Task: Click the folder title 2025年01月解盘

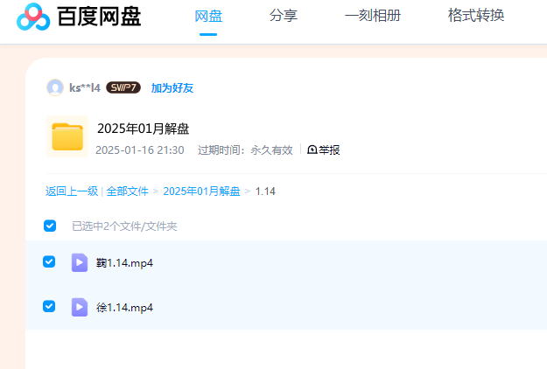Action: pyautogui.click(x=143, y=129)
